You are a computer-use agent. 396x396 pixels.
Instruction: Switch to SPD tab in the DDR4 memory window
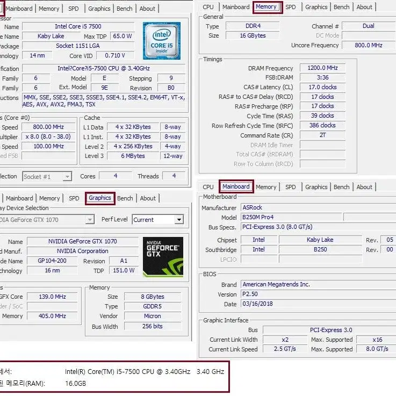(291, 7)
